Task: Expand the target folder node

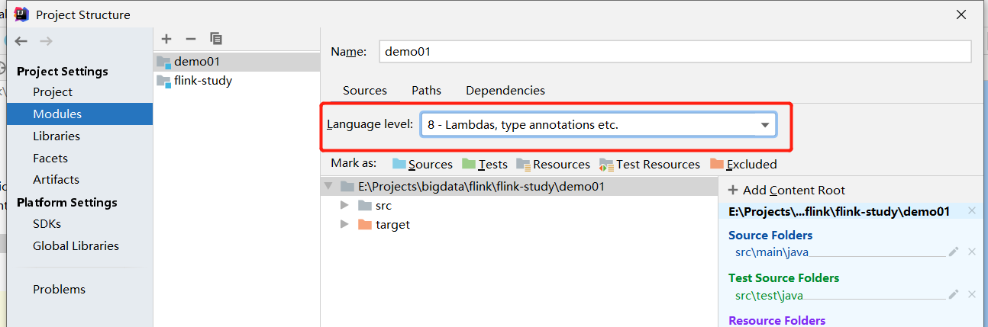Action: pos(344,225)
